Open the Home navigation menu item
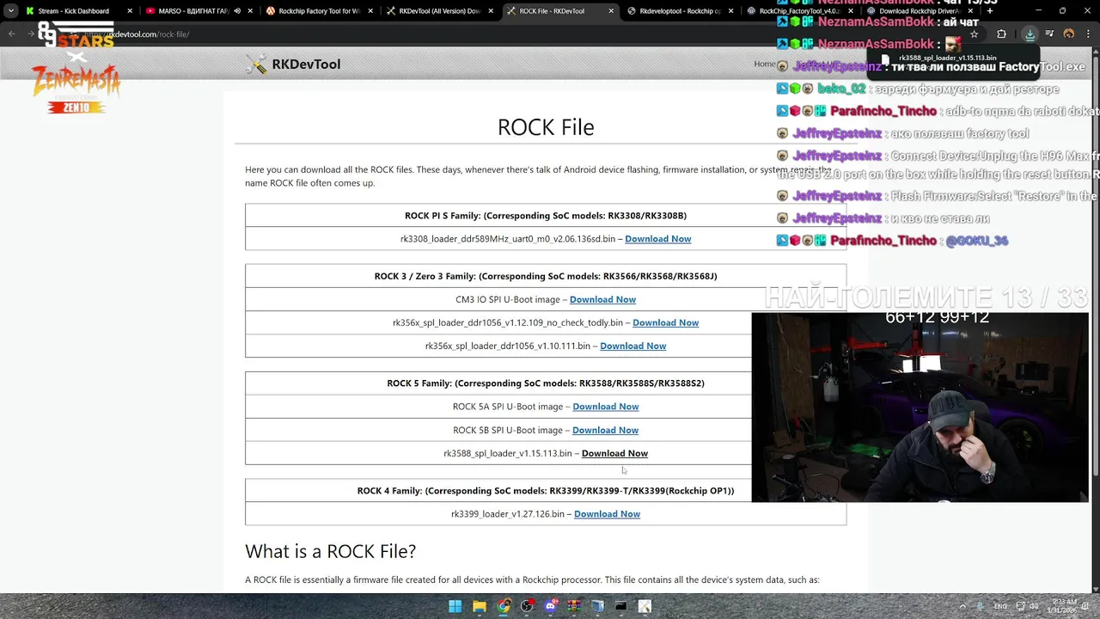Image resolution: width=1100 pixels, height=619 pixels. coord(764,64)
